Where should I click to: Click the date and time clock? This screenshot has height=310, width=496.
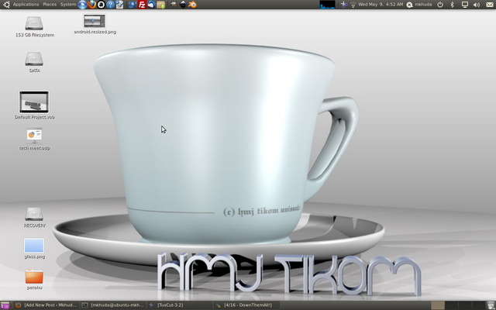click(x=381, y=5)
